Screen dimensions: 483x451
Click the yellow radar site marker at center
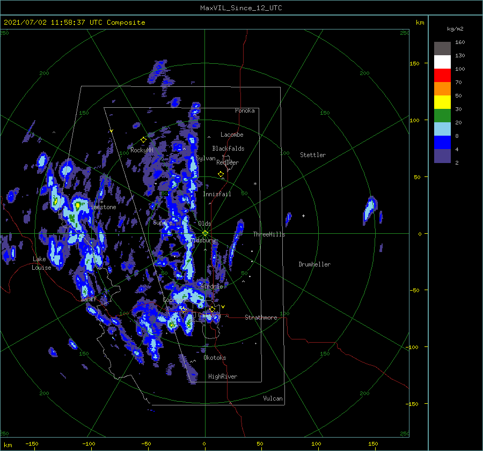click(x=205, y=233)
